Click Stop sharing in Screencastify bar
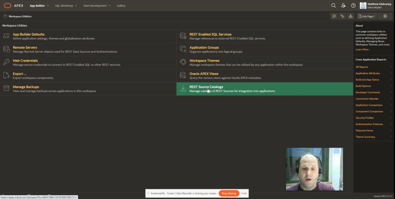Image resolution: width=395 pixels, height=199 pixels. pyautogui.click(x=229, y=193)
